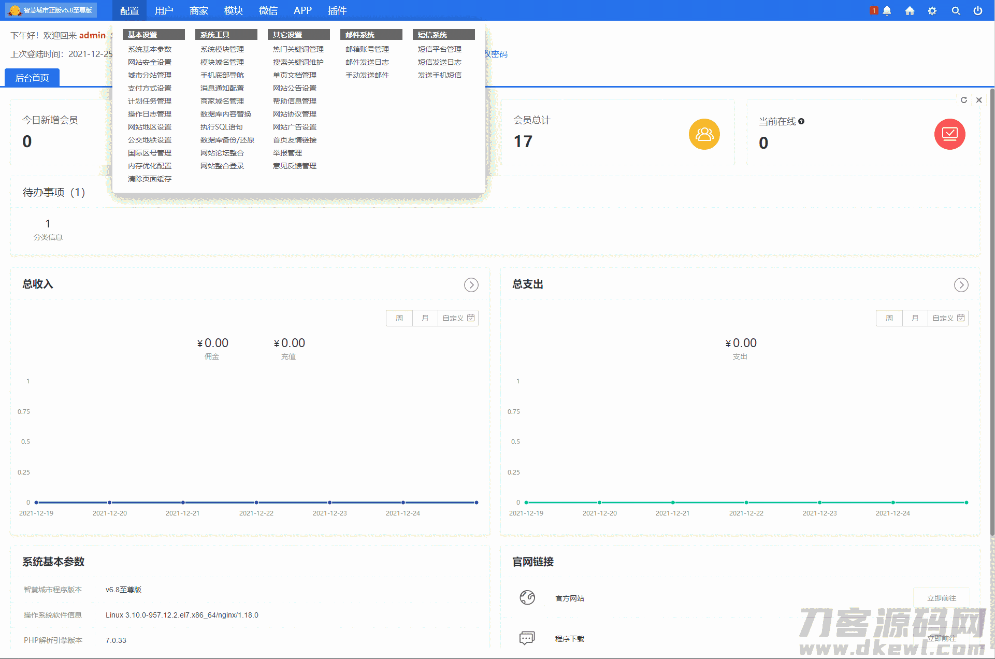Click the notification bell icon
The height and width of the screenshot is (659, 995).
(887, 11)
